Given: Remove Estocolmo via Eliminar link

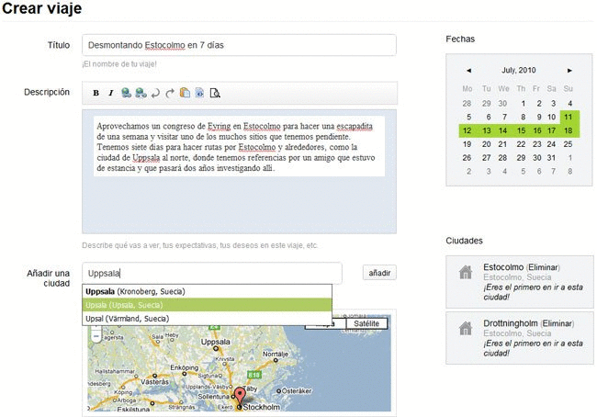Looking at the screenshot, I should (x=544, y=267).
